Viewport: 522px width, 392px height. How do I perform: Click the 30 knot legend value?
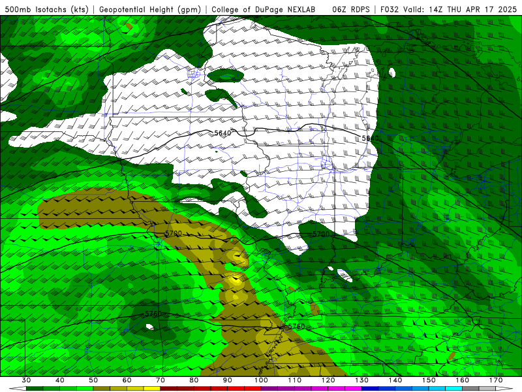click(x=26, y=380)
